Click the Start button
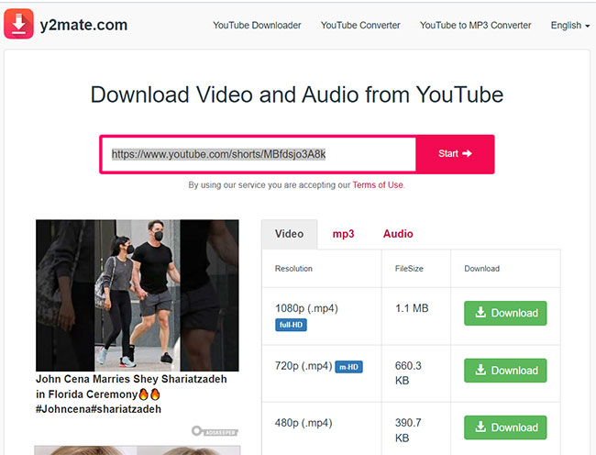The image size is (596, 455). click(x=455, y=153)
